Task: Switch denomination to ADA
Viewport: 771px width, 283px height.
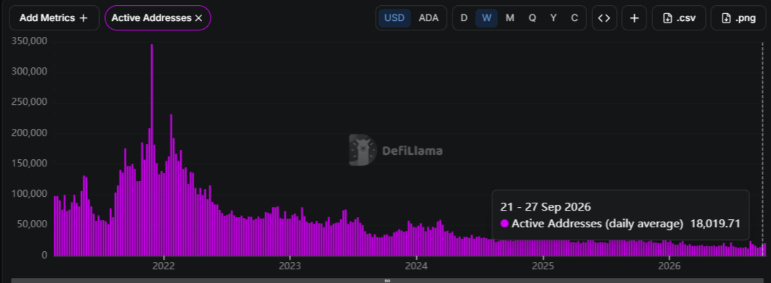Action: pyautogui.click(x=429, y=18)
